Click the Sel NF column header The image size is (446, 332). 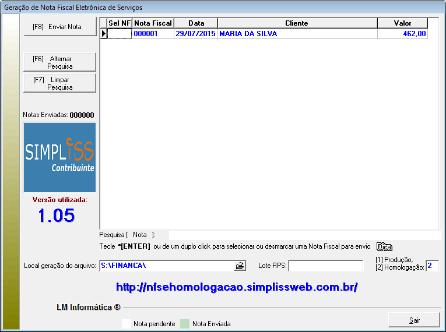(x=120, y=23)
